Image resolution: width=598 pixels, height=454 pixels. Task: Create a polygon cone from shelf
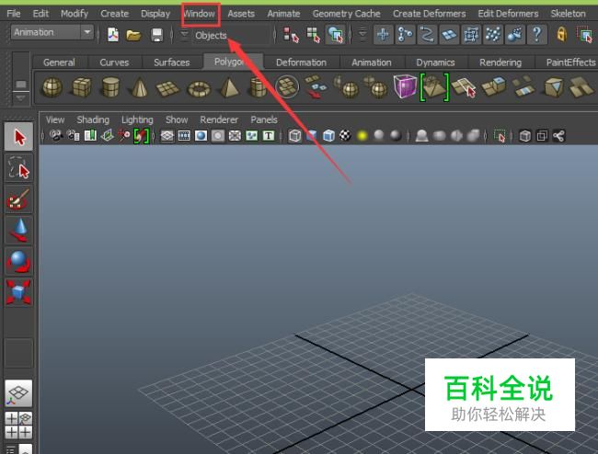(139, 87)
